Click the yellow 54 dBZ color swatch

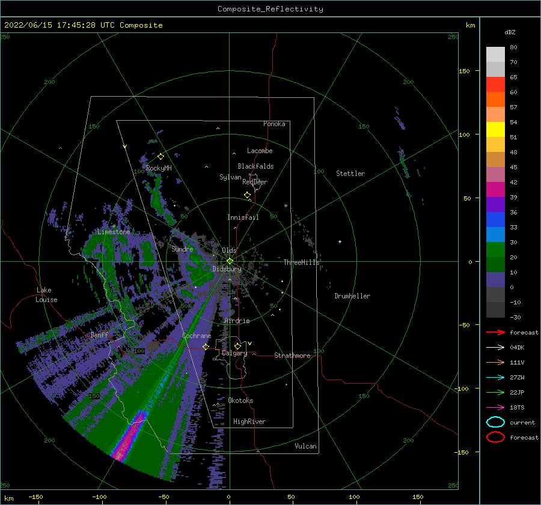pos(495,129)
